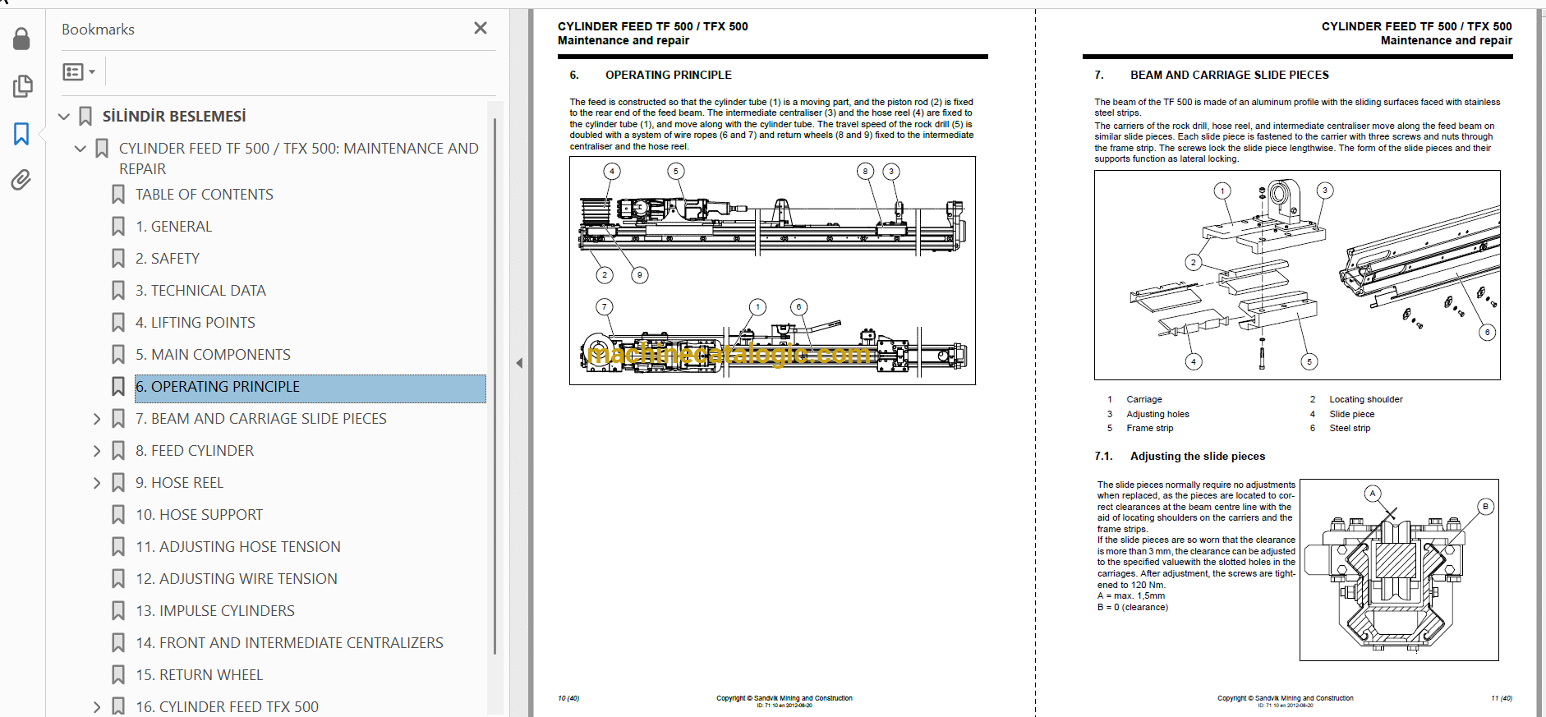Collapse CYLINDER FEED TF 500 maintenance bookmark
Viewport: 1546px width, 717px height.
(x=81, y=149)
